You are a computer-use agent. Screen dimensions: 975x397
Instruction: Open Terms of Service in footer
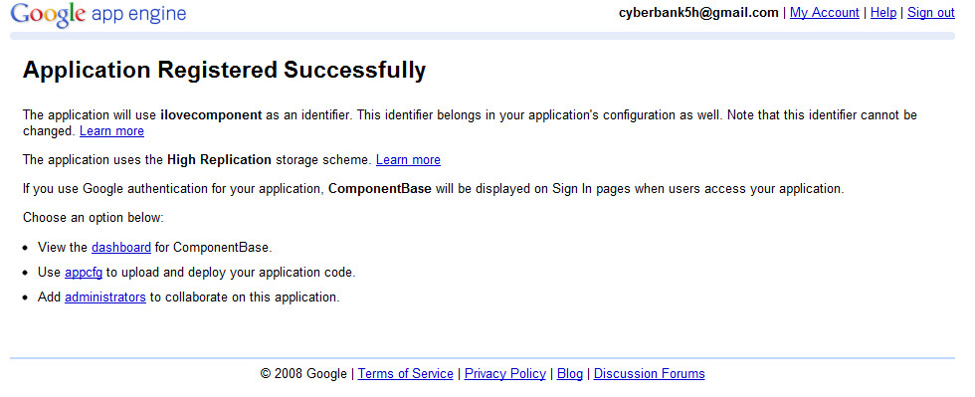(406, 373)
